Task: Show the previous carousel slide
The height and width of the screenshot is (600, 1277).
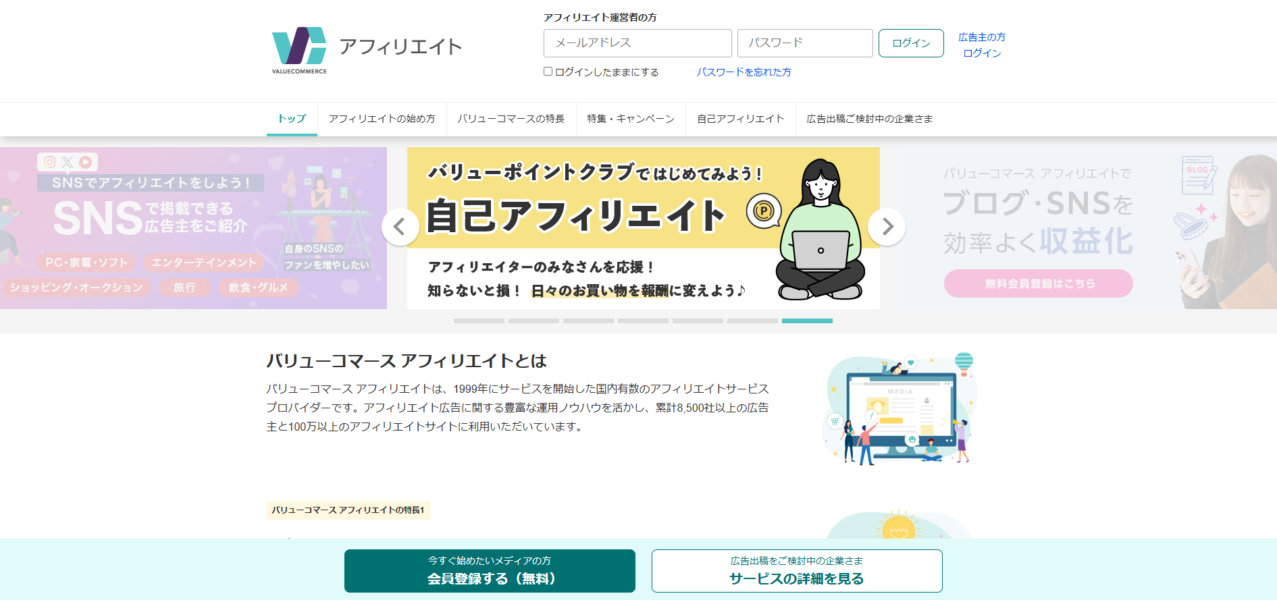Action: (x=400, y=227)
